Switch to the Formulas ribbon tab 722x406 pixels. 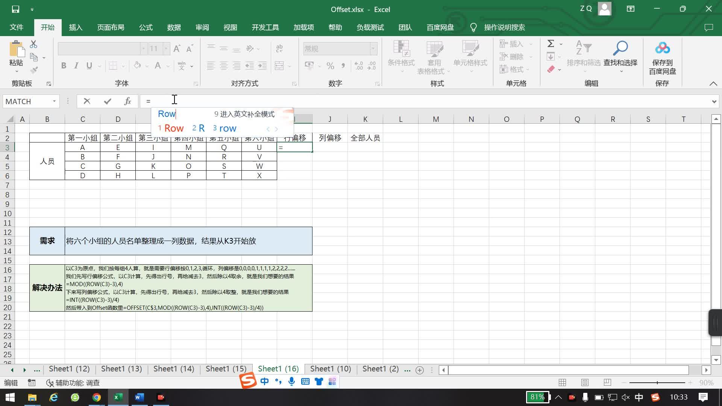(x=146, y=27)
